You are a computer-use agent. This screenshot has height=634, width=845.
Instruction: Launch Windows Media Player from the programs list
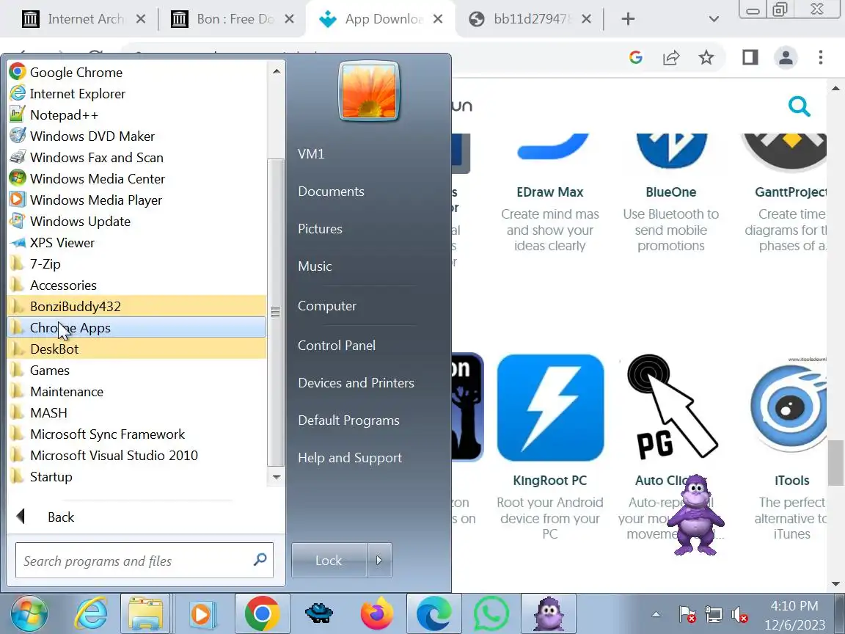tap(137, 200)
